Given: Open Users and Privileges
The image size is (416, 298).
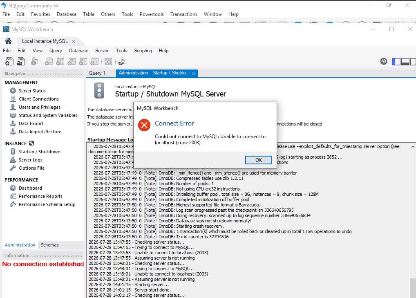Looking at the screenshot, I should point(40,107).
